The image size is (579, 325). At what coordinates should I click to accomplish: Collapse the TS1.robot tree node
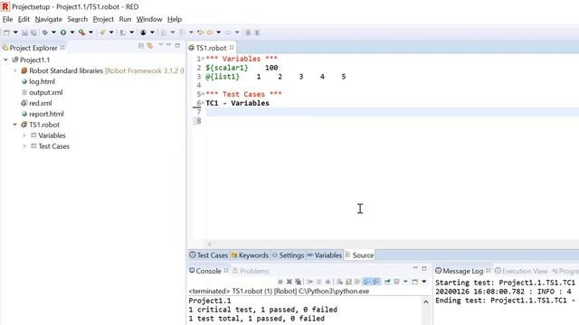pos(14,125)
